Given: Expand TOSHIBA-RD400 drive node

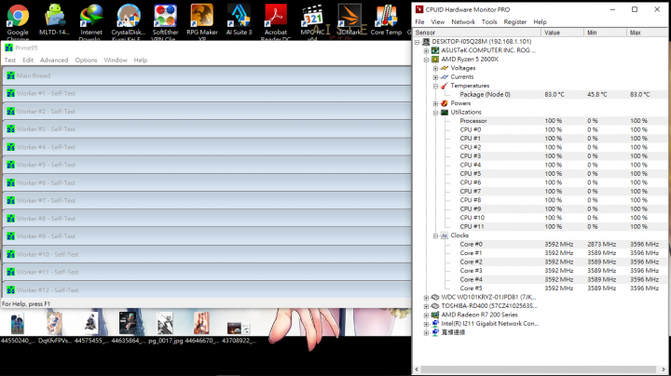Looking at the screenshot, I should [426, 306].
